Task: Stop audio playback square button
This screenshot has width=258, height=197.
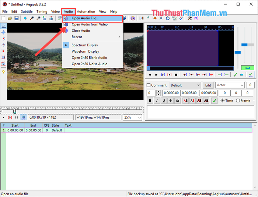Action: pyautogui.click(x=176, y=75)
